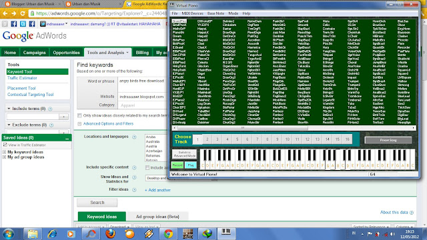Expand My keyword ideas tree node
This screenshot has width=427, height=240.
pyautogui.click(x=5, y=152)
